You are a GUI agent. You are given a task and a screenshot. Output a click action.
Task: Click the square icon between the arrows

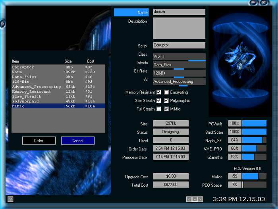click(x=195, y=199)
